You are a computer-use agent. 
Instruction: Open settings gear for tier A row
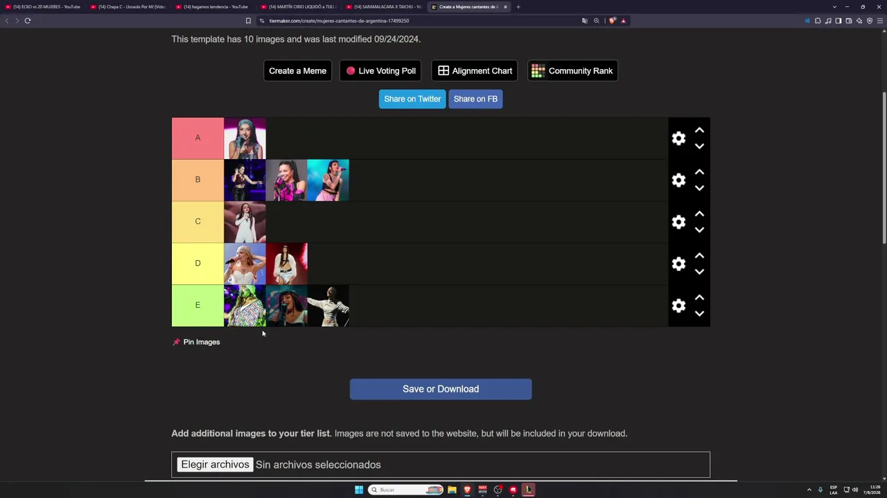click(678, 138)
